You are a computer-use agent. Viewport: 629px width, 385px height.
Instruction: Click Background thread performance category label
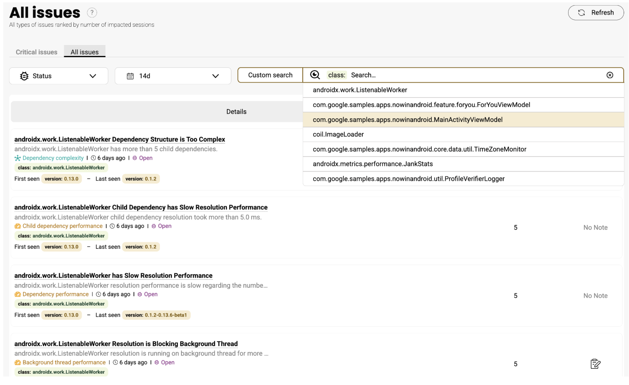coord(64,362)
